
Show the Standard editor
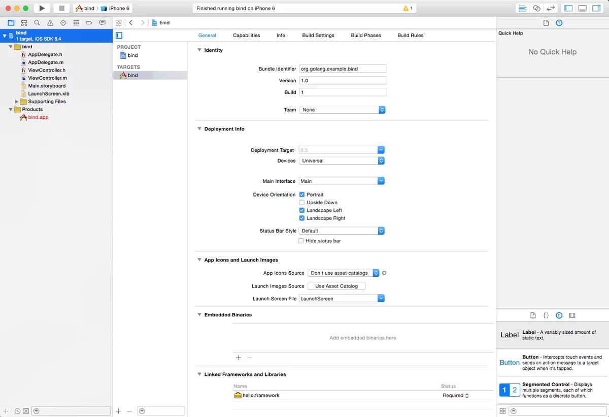[x=522, y=8]
